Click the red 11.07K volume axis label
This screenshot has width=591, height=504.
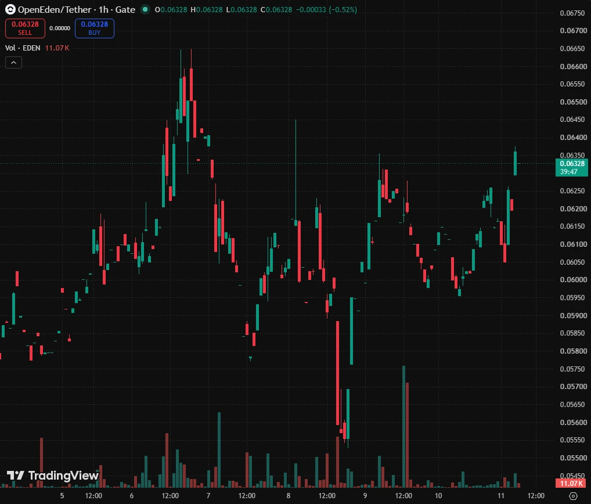click(x=571, y=483)
